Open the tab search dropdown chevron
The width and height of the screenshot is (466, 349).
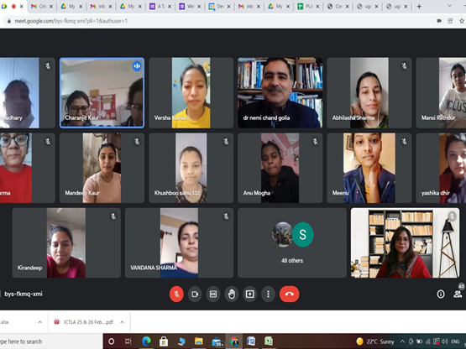[450, 6]
